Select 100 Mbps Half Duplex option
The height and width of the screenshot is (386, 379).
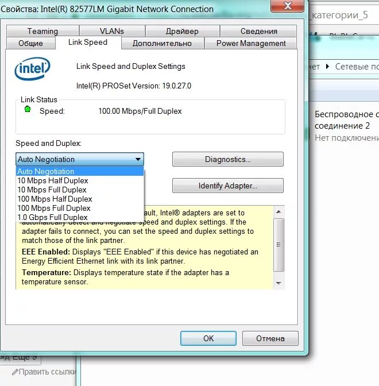click(80, 199)
